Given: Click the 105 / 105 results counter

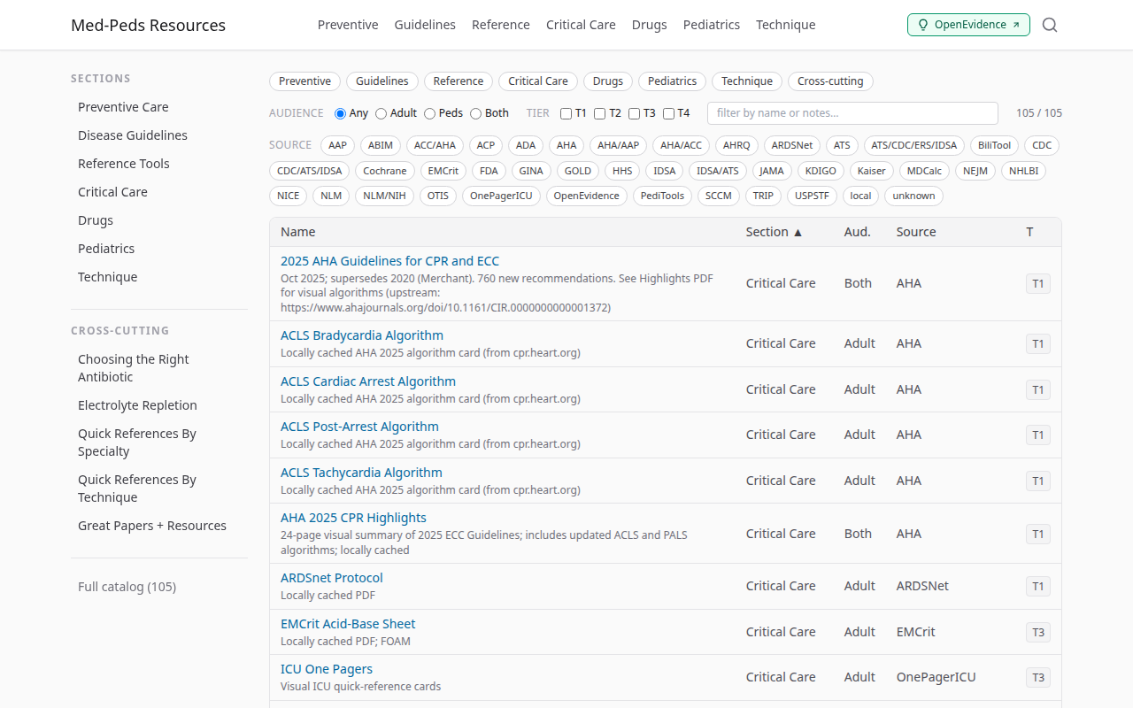Looking at the screenshot, I should pos(1039,113).
